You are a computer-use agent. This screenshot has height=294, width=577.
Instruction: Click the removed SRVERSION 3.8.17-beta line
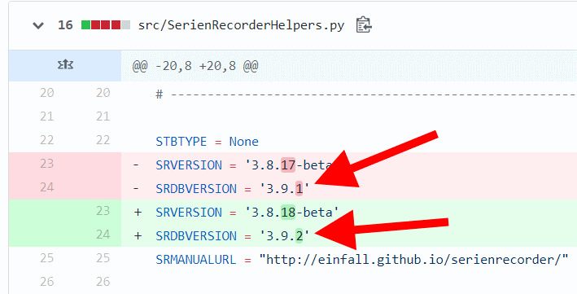pyautogui.click(x=349, y=165)
